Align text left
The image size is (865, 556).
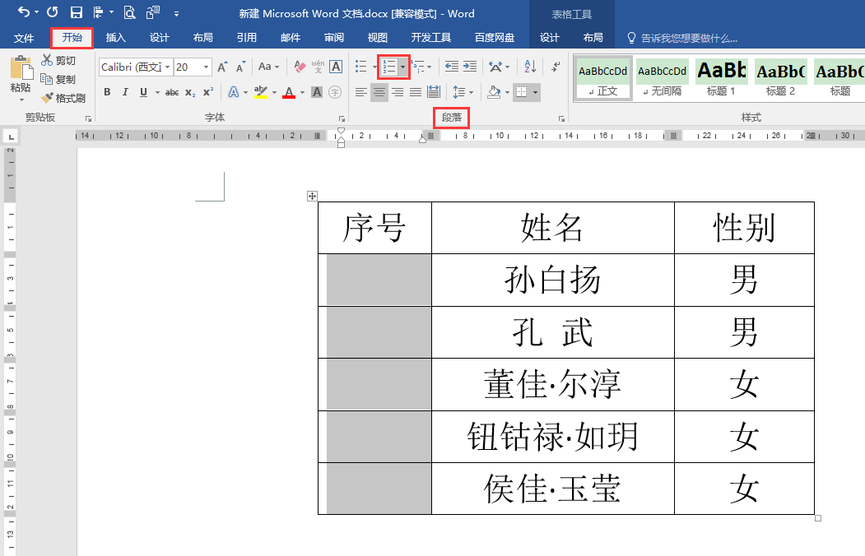click(360, 92)
